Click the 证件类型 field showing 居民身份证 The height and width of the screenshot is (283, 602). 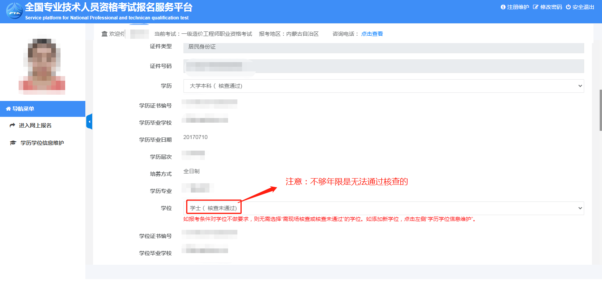click(383, 47)
